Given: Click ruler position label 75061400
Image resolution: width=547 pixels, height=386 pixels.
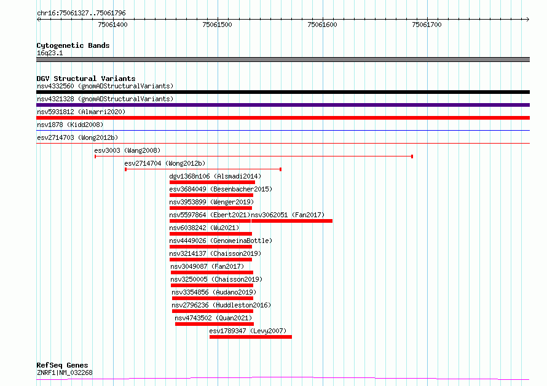Looking at the screenshot, I should 112,25.
